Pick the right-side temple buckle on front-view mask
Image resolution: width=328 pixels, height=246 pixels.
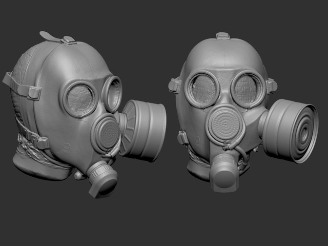272,86
